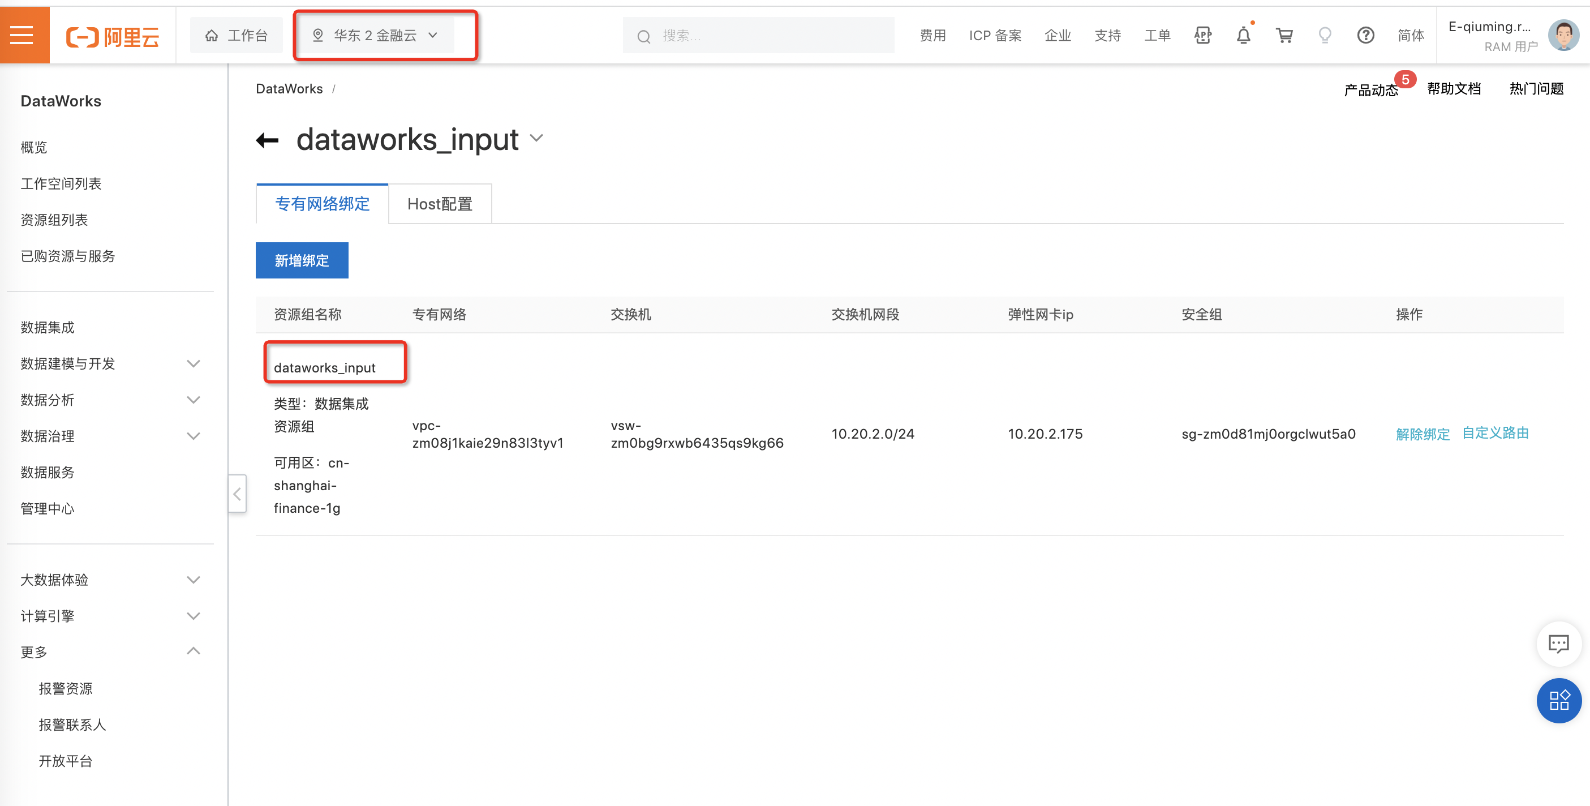This screenshot has width=1590, height=806.
Task: Open the notification bell
Action: coord(1244,36)
